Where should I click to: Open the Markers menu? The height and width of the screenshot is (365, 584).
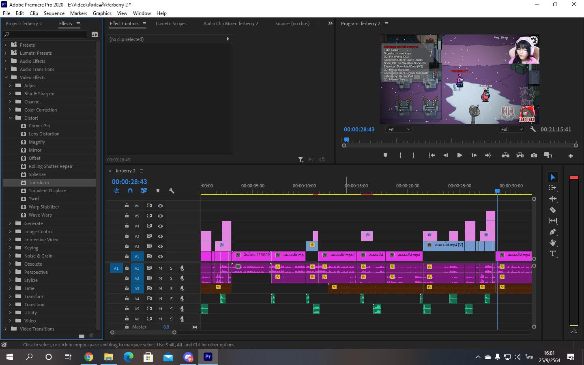(78, 13)
